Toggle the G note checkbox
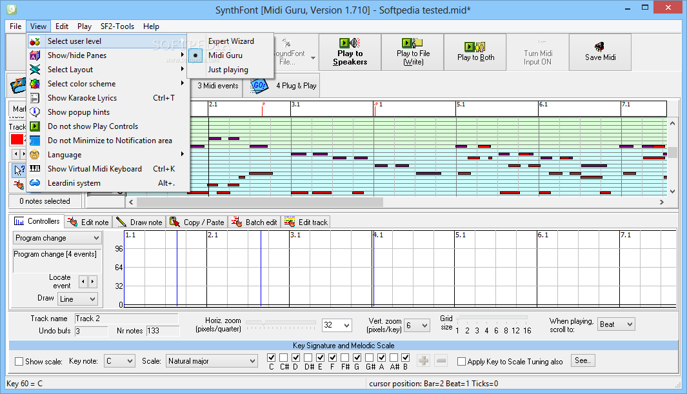This screenshot has height=394, width=687. click(357, 358)
